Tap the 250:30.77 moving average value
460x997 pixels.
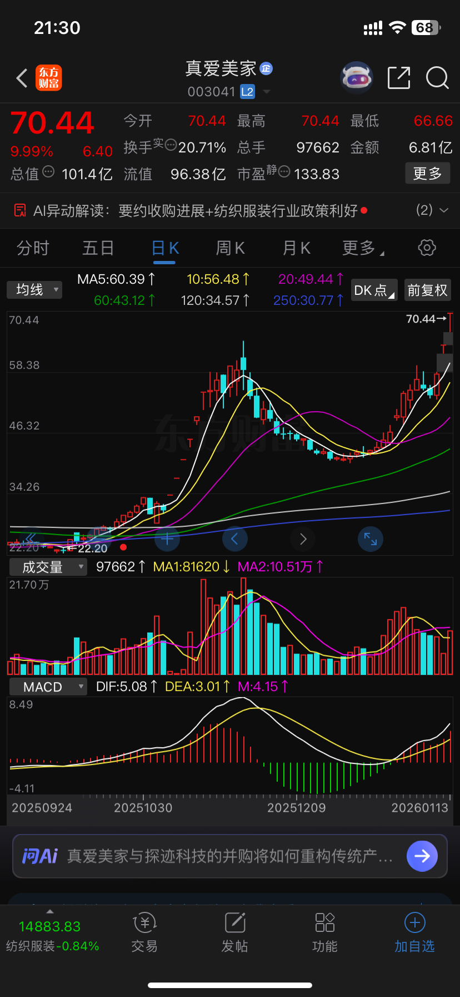point(308,300)
